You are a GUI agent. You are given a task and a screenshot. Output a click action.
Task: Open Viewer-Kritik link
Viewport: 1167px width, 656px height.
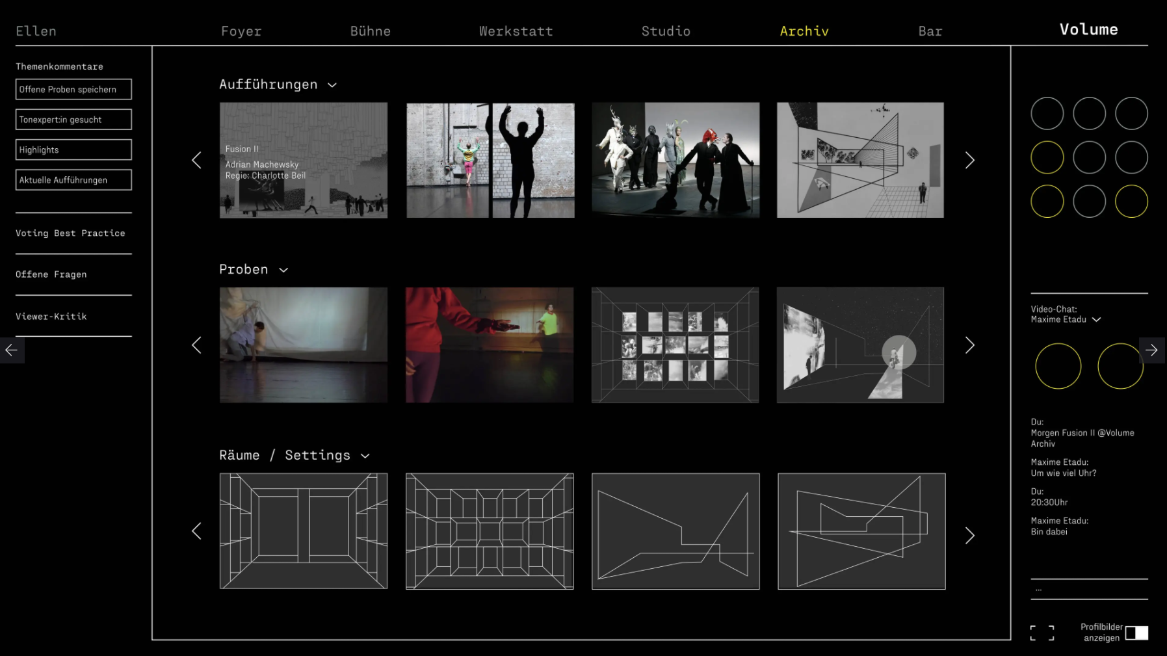(51, 317)
